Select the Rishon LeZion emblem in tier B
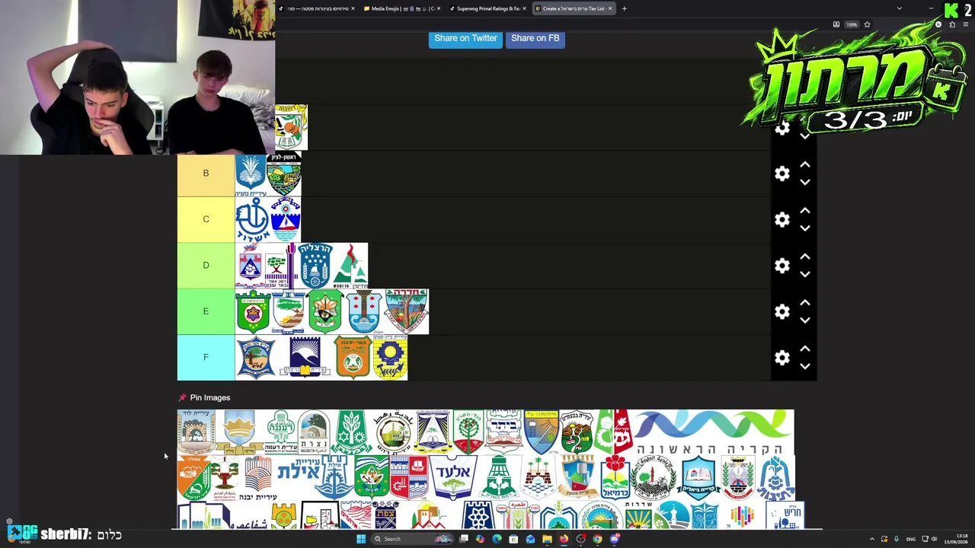 tap(284, 174)
